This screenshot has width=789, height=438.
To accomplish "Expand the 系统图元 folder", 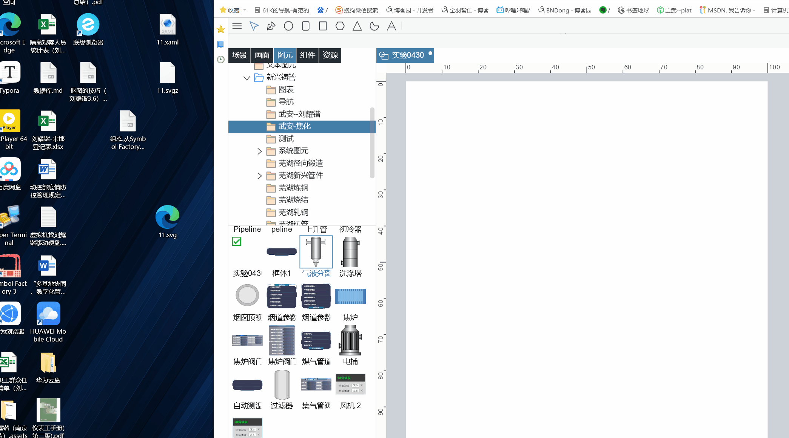I will 259,151.
